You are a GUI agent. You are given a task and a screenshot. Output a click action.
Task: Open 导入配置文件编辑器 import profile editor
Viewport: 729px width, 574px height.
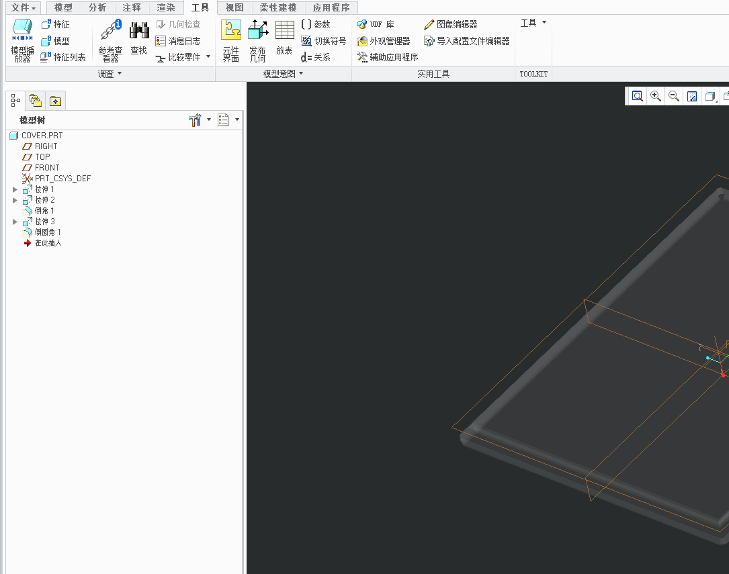467,41
